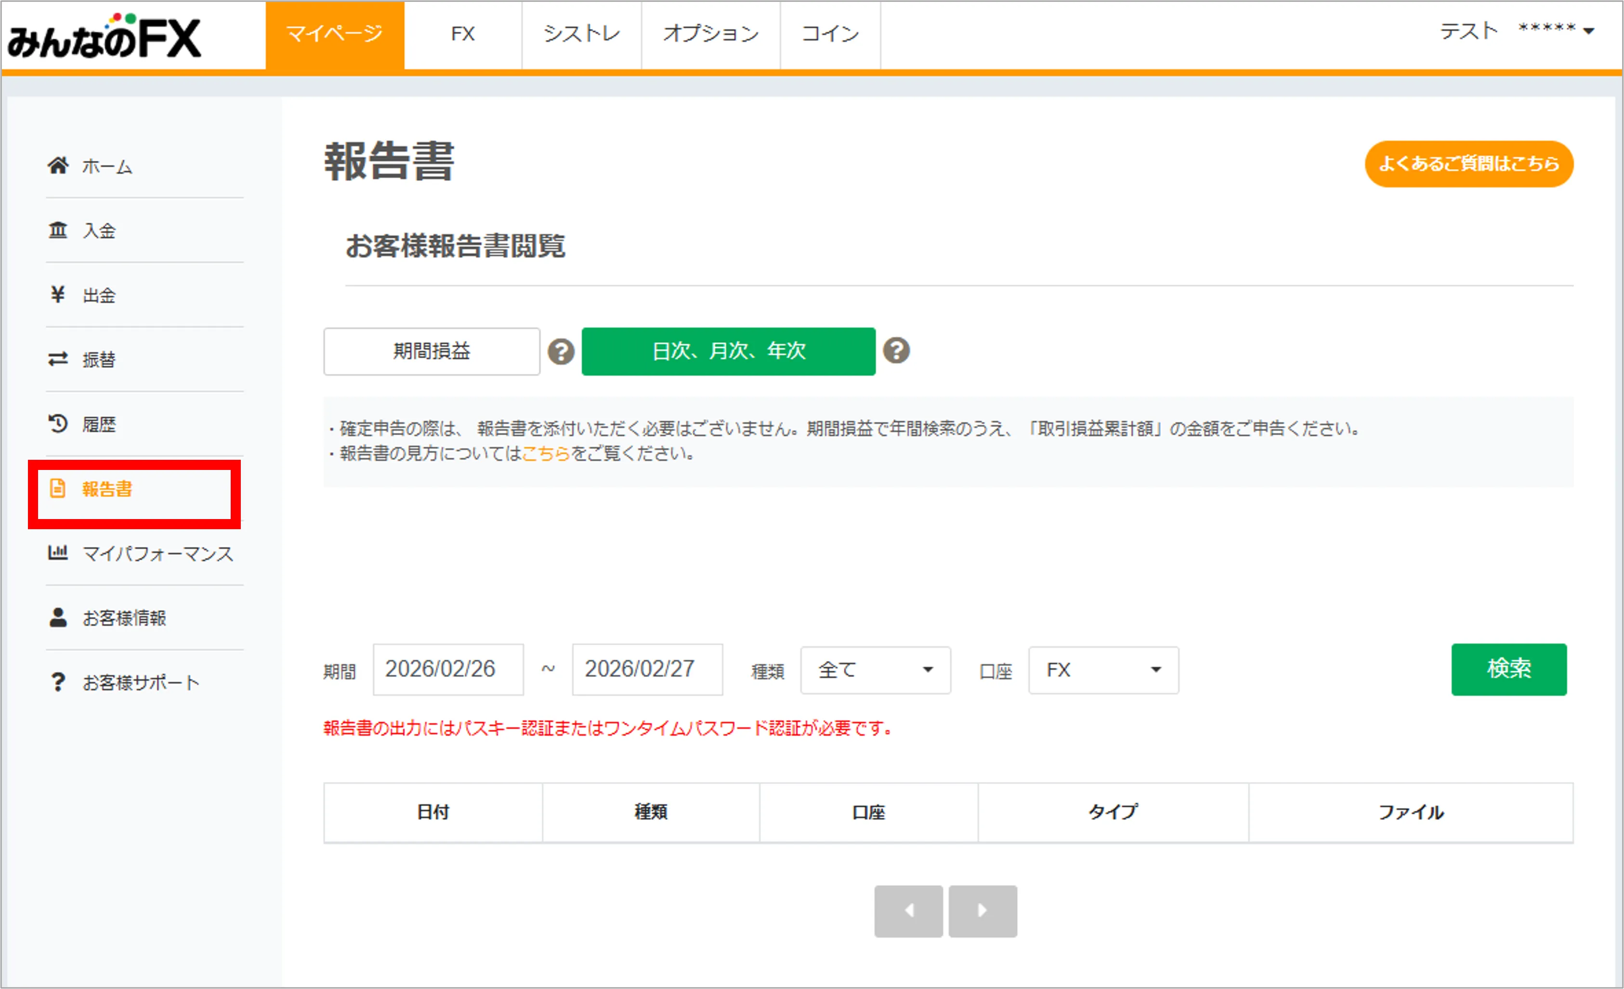This screenshot has width=1624, height=989.
Task: Switch to the シストレ top tab
Action: coord(581,34)
